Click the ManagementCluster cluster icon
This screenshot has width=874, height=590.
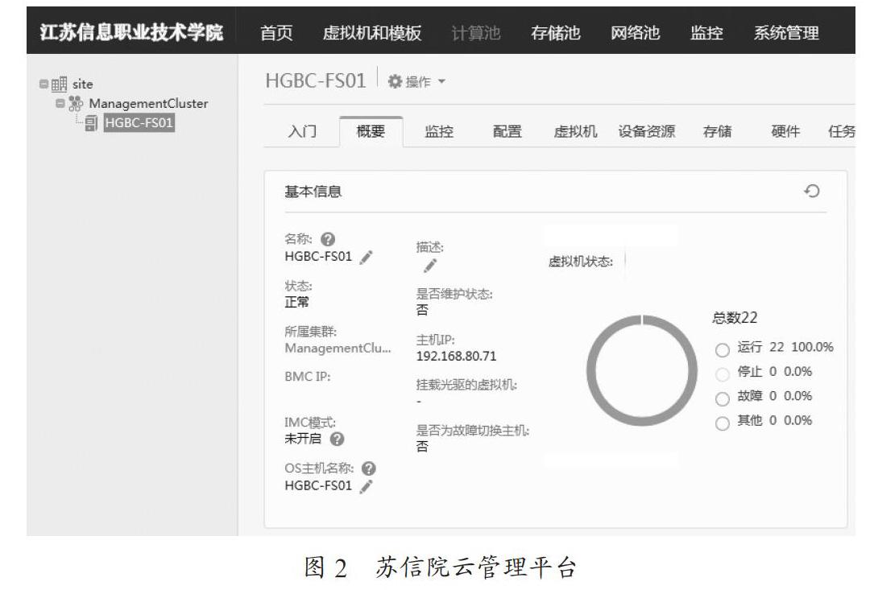76,104
